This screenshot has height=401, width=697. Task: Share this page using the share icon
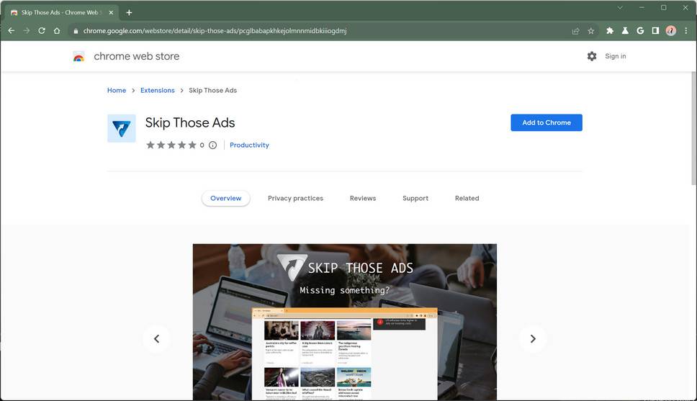click(575, 31)
